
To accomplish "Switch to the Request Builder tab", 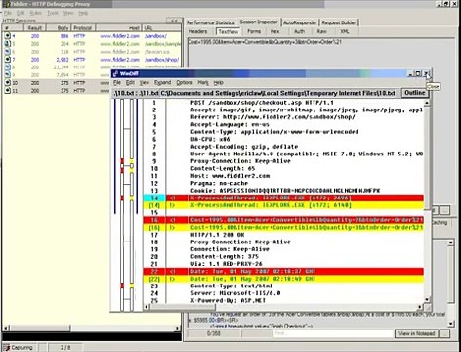I will click(339, 22).
